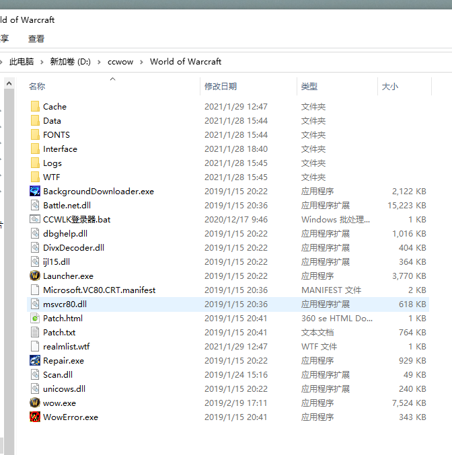Click the 2019/2/19 17:11 date value
The width and height of the screenshot is (452, 455).
click(235, 403)
